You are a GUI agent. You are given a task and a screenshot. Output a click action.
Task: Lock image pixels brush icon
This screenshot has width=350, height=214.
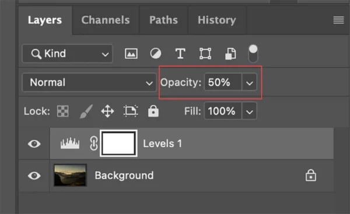tap(86, 111)
